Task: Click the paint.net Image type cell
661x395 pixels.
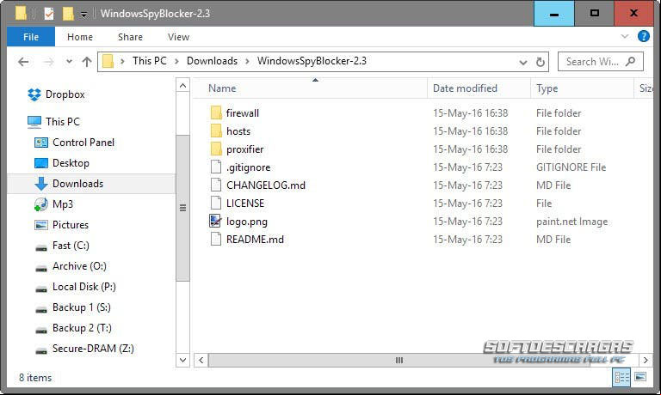Action: click(x=572, y=222)
